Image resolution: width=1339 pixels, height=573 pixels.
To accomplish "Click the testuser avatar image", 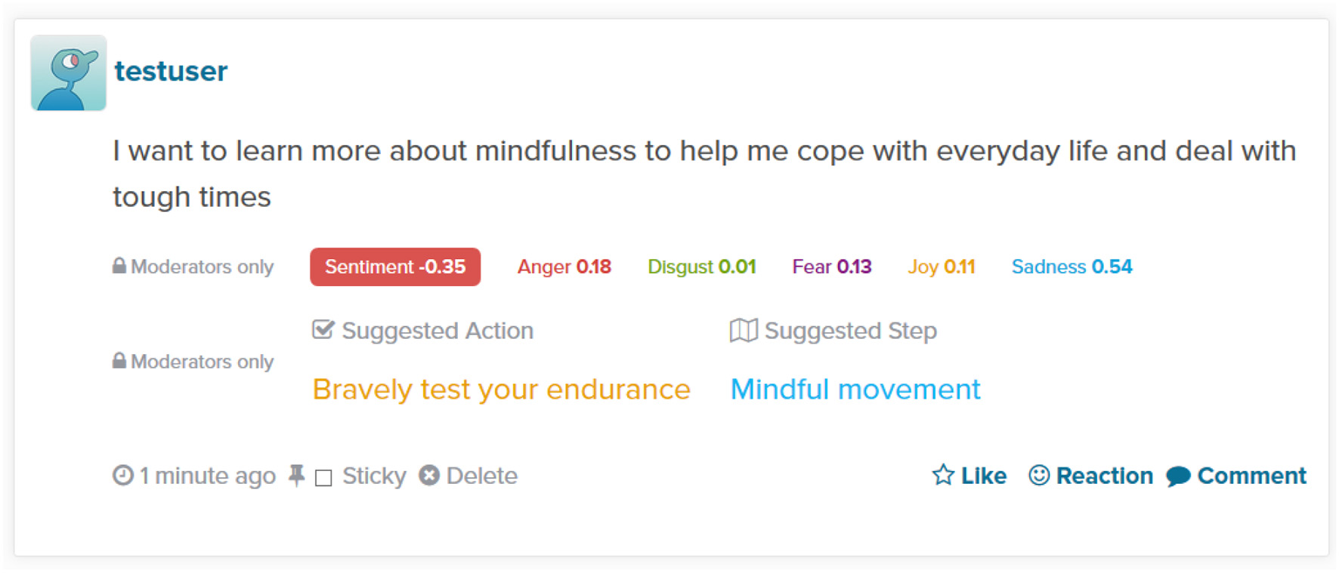I will 68,72.
